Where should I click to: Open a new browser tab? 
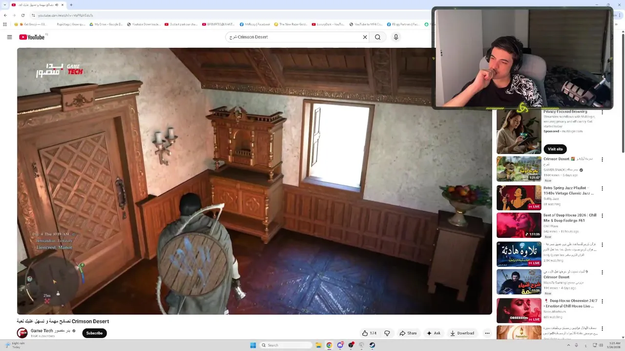pos(71,5)
